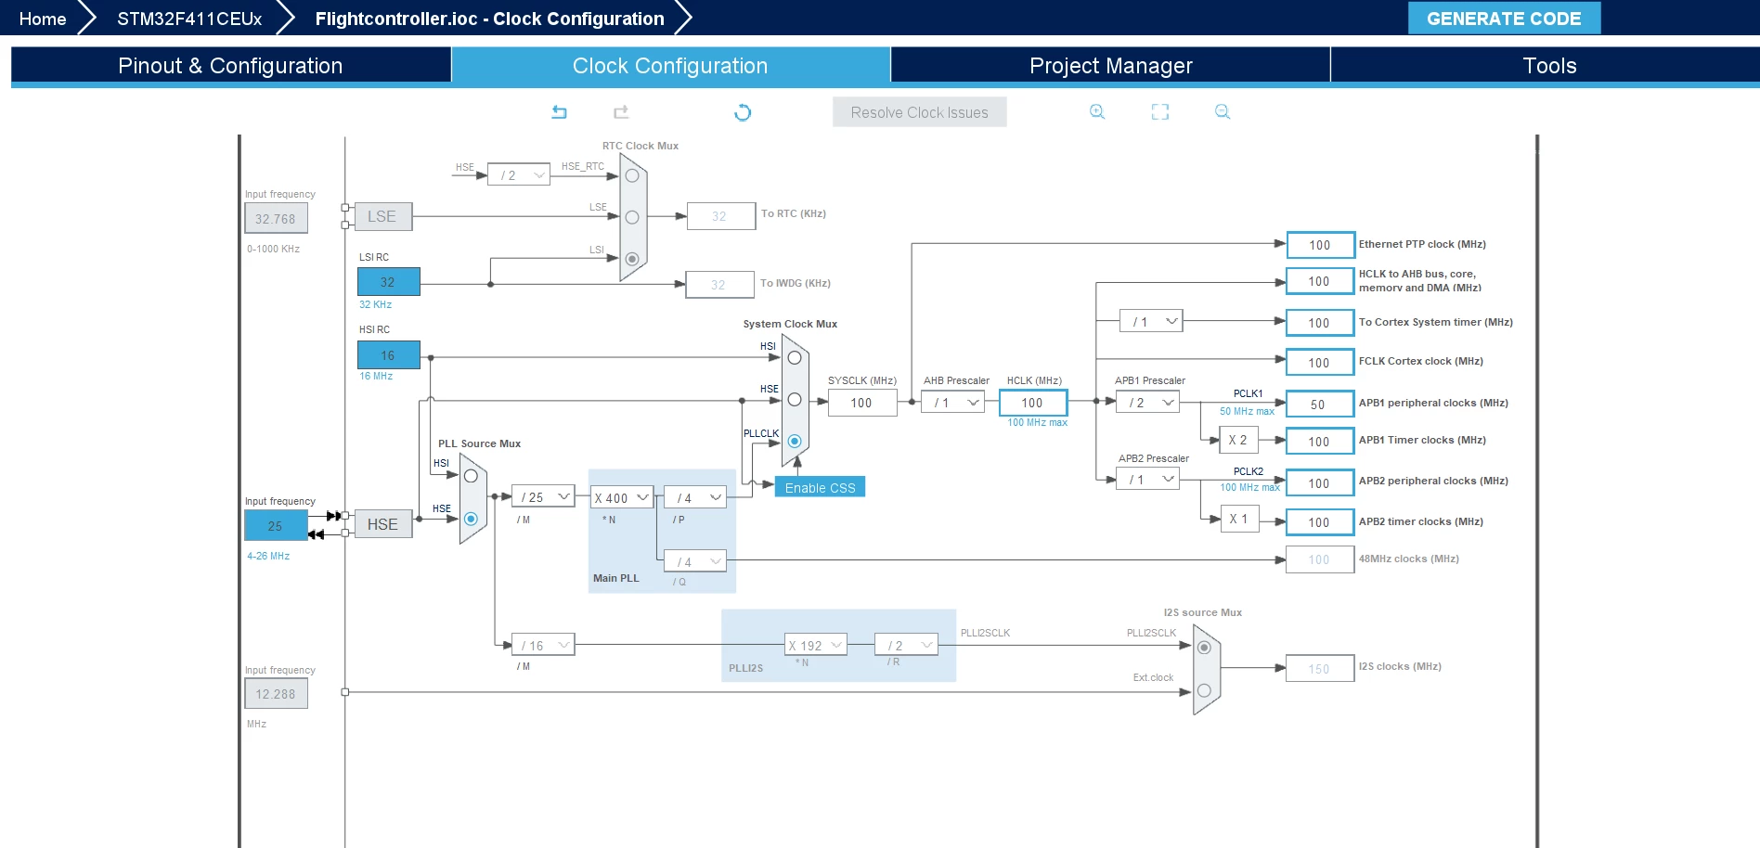This screenshot has width=1760, height=848.
Task: Click the redo arrow icon
Action: click(621, 112)
